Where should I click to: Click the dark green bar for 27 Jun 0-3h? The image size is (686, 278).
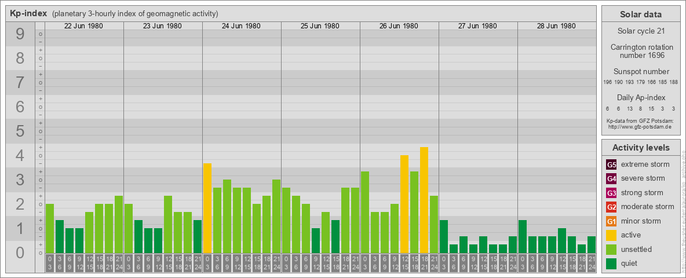[444, 236]
